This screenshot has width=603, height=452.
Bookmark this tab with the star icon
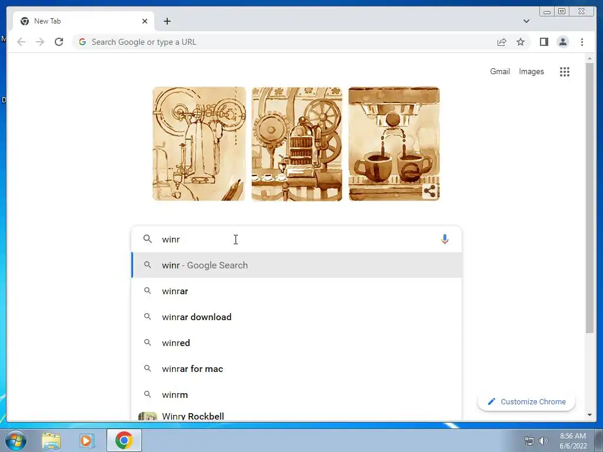click(521, 42)
